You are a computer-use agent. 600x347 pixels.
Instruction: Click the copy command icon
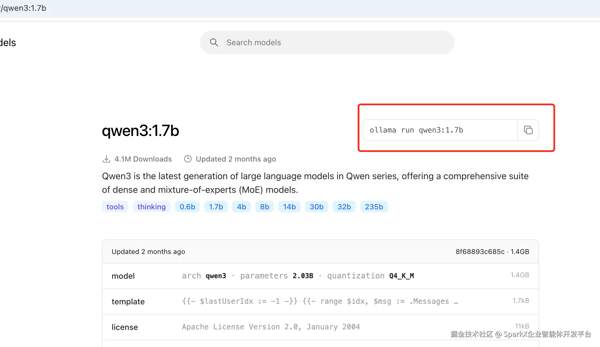[528, 130]
